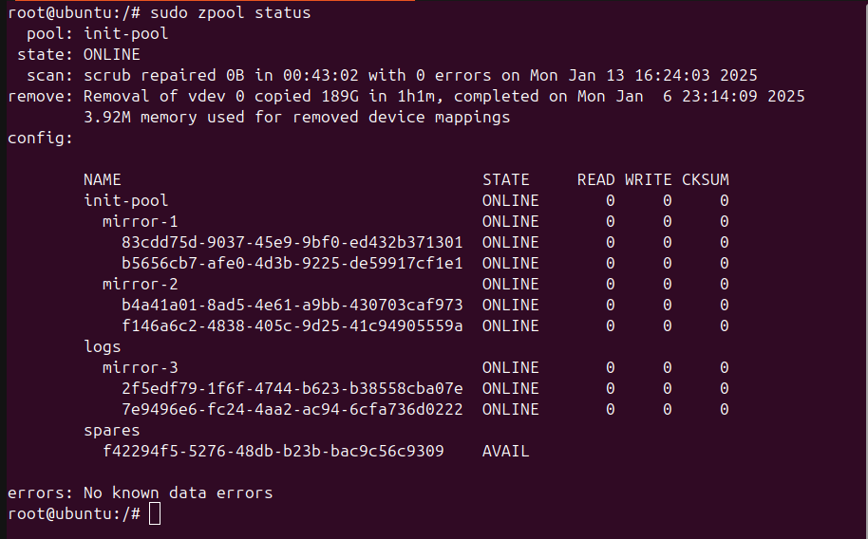Click the 'sudo zpool status' command text

click(x=230, y=12)
